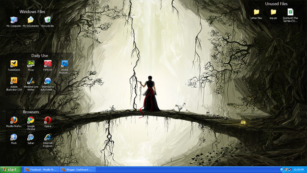Image resolution: width=307 pixels, height=173 pixels.
Task: Open Adobe Photoshop shortcut
Action: pos(65,67)
